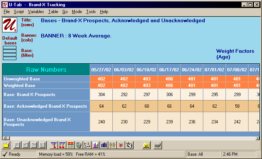Viewport: 262px width, 159px height.
Task: Click the 07/01/02 column header
Action: 214,69
